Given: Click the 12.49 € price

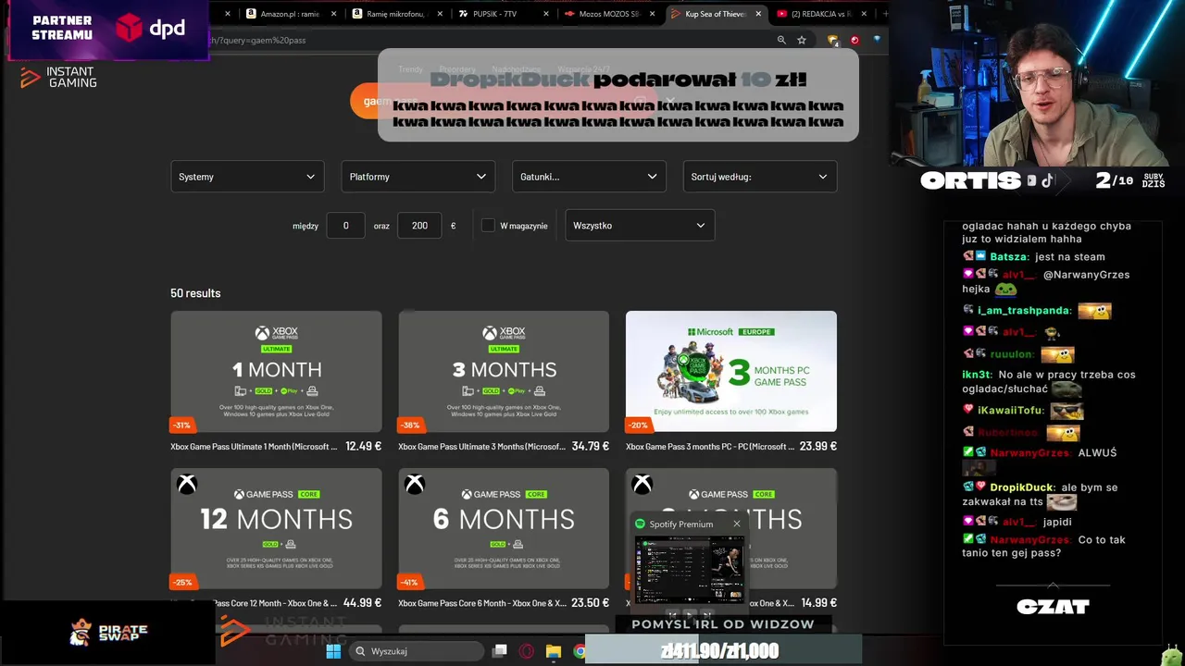Looking at the screenshot, I should point(363,446).
